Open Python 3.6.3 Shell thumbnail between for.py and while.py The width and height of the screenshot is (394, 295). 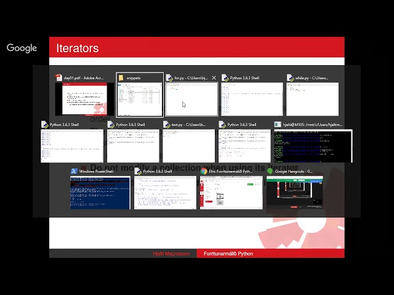click(252, 99)
